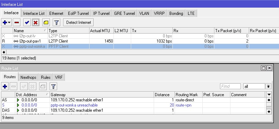Comment route using note icon
279x129 pixels.
click(43, 86)
